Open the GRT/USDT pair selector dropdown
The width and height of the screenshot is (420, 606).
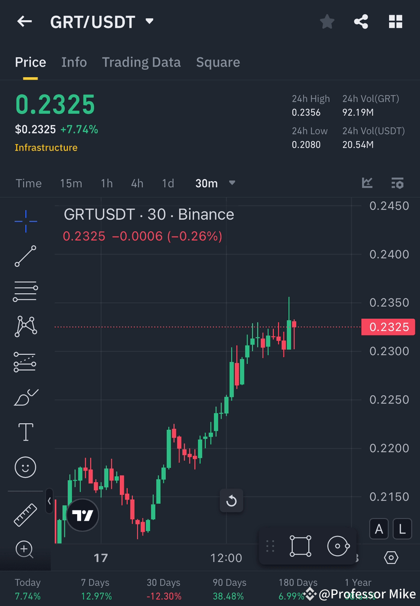tap(149, 21)
